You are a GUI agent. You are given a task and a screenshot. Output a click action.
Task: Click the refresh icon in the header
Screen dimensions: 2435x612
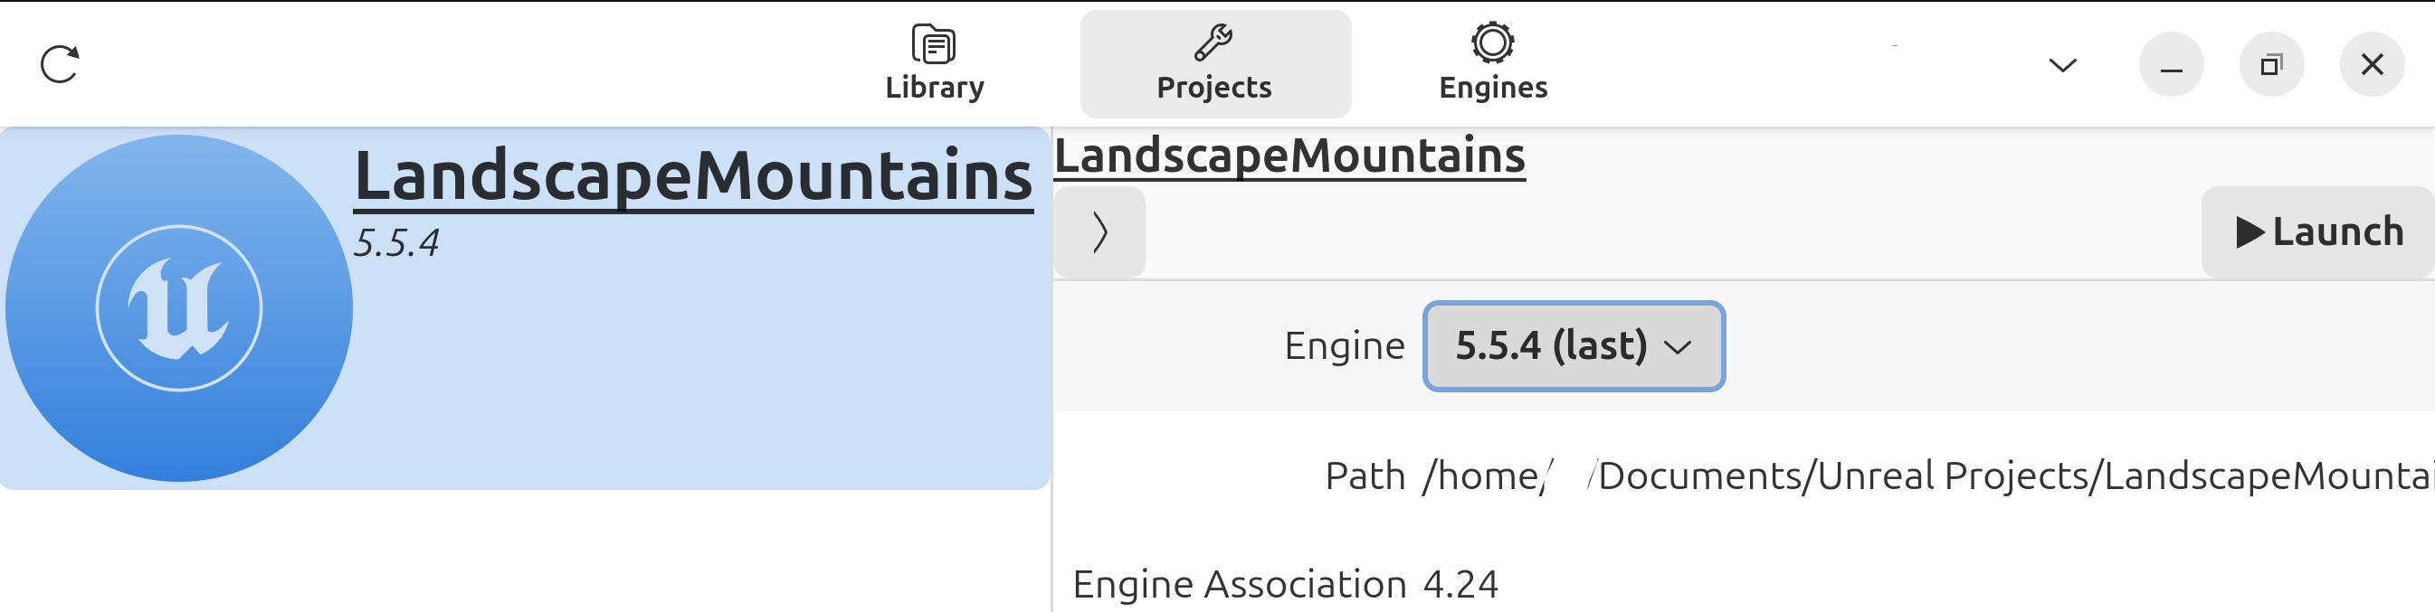[x=60, y=64]
